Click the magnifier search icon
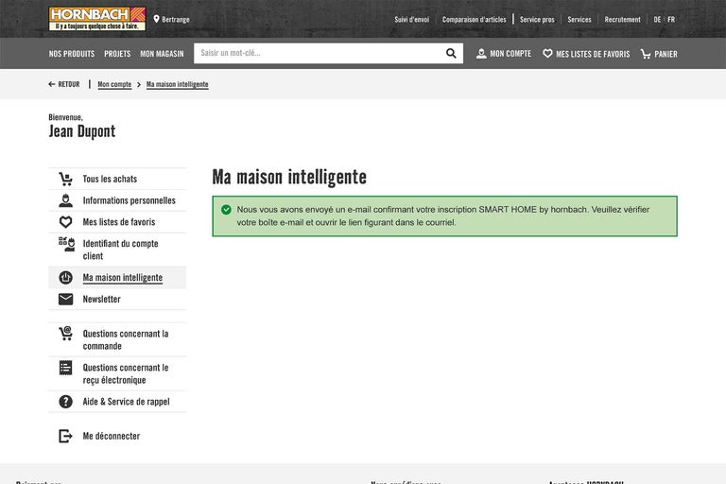726x484 pixels. (x=451, y=54)
